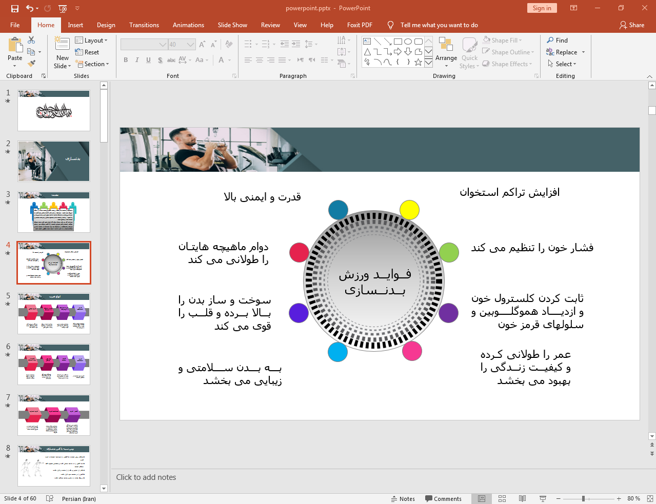Image resolution: width=656 pixels, height=504 pixels.
Task: Open the Animations ribbon tab
Action: 188,25
